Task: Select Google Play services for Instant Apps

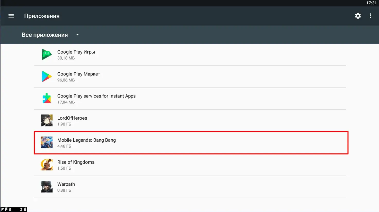Action: click(190, 99)
